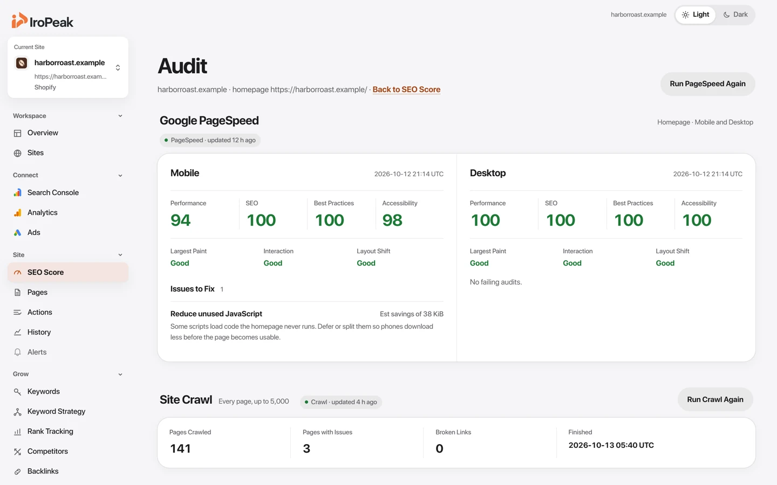Collapse the Site section chevron

pyautogui.click(x=120, y=255)
